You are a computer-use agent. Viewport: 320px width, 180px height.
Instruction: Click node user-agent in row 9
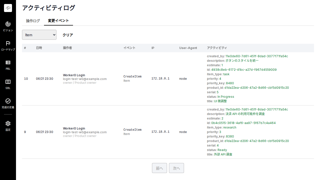coord(183,132)
